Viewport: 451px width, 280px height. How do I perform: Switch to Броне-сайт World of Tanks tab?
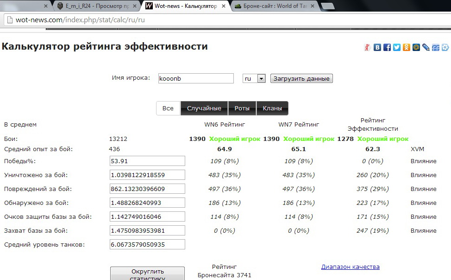(x=275, y=6)
